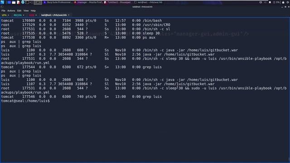Screen dimensions: 290x163
Task: Switch to the /manager Mozilla Firefox window
Action: [88, 2]
